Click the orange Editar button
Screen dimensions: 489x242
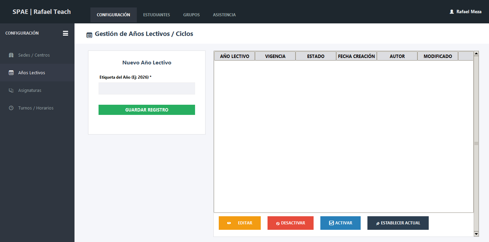click(x=240, y=223)
